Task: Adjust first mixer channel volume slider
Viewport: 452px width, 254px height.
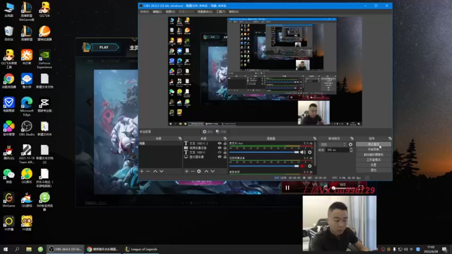Action: (264, 152)
